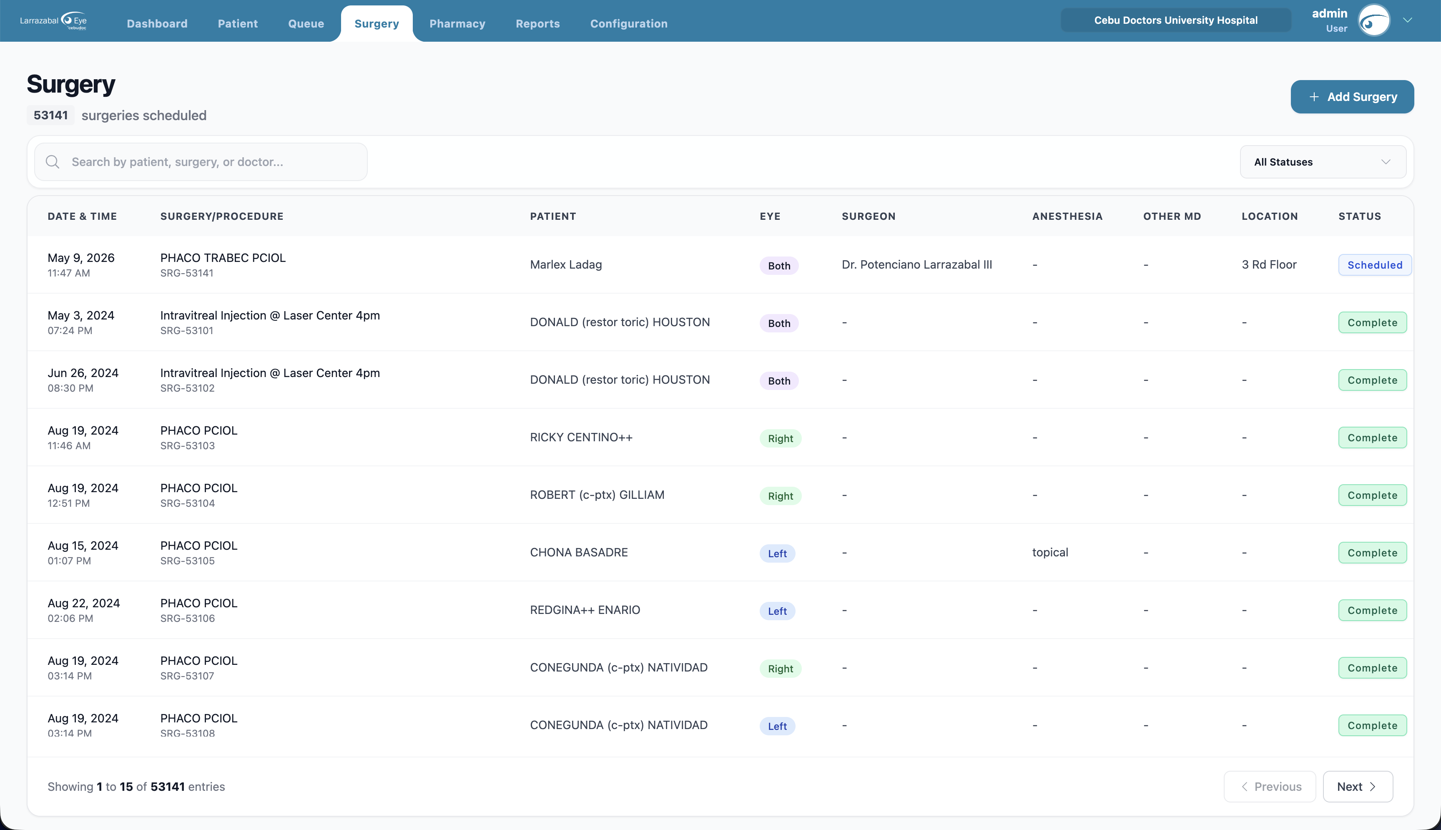Screen dimensions: 1441x830
Task: Open the Configuration tab
Action: 628,23
